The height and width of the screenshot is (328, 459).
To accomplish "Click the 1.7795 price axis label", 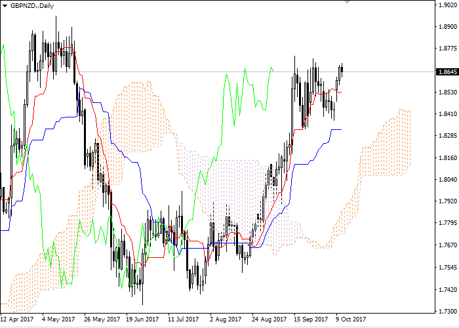I will pos(448,223).
